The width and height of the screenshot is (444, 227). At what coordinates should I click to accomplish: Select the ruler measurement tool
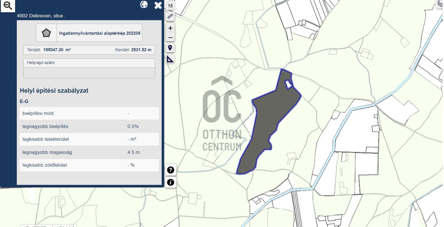[170, 16]
